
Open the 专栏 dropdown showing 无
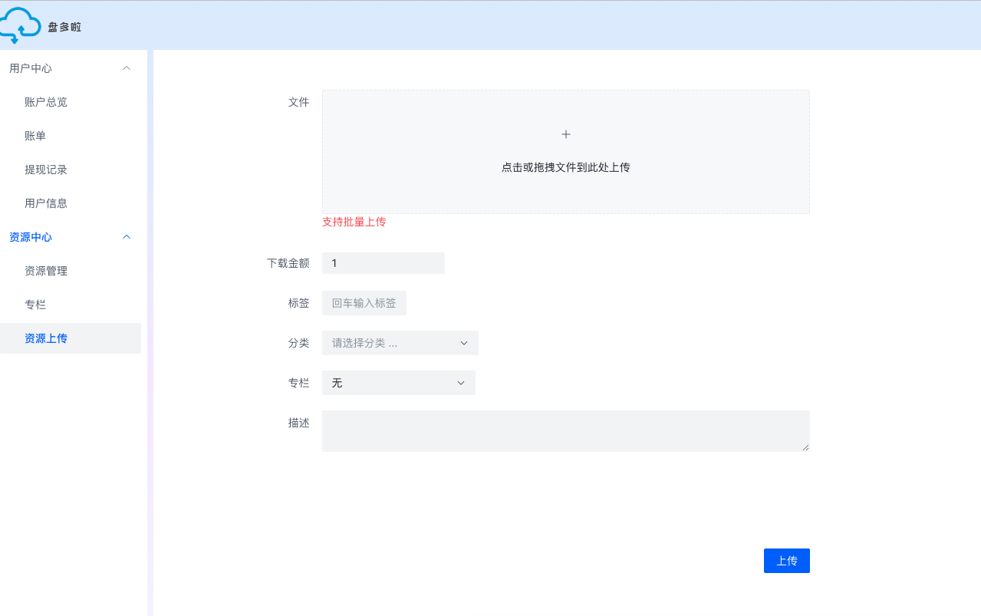[x=399, y=383]
